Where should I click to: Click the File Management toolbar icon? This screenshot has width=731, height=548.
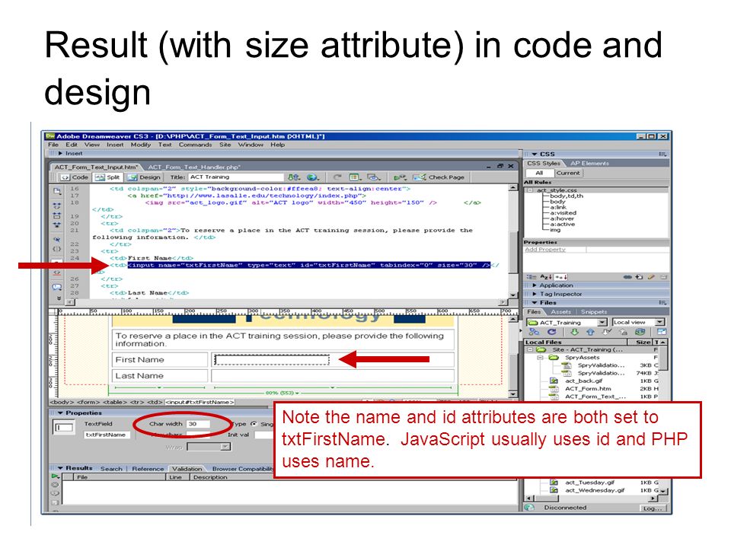point(293,177)
